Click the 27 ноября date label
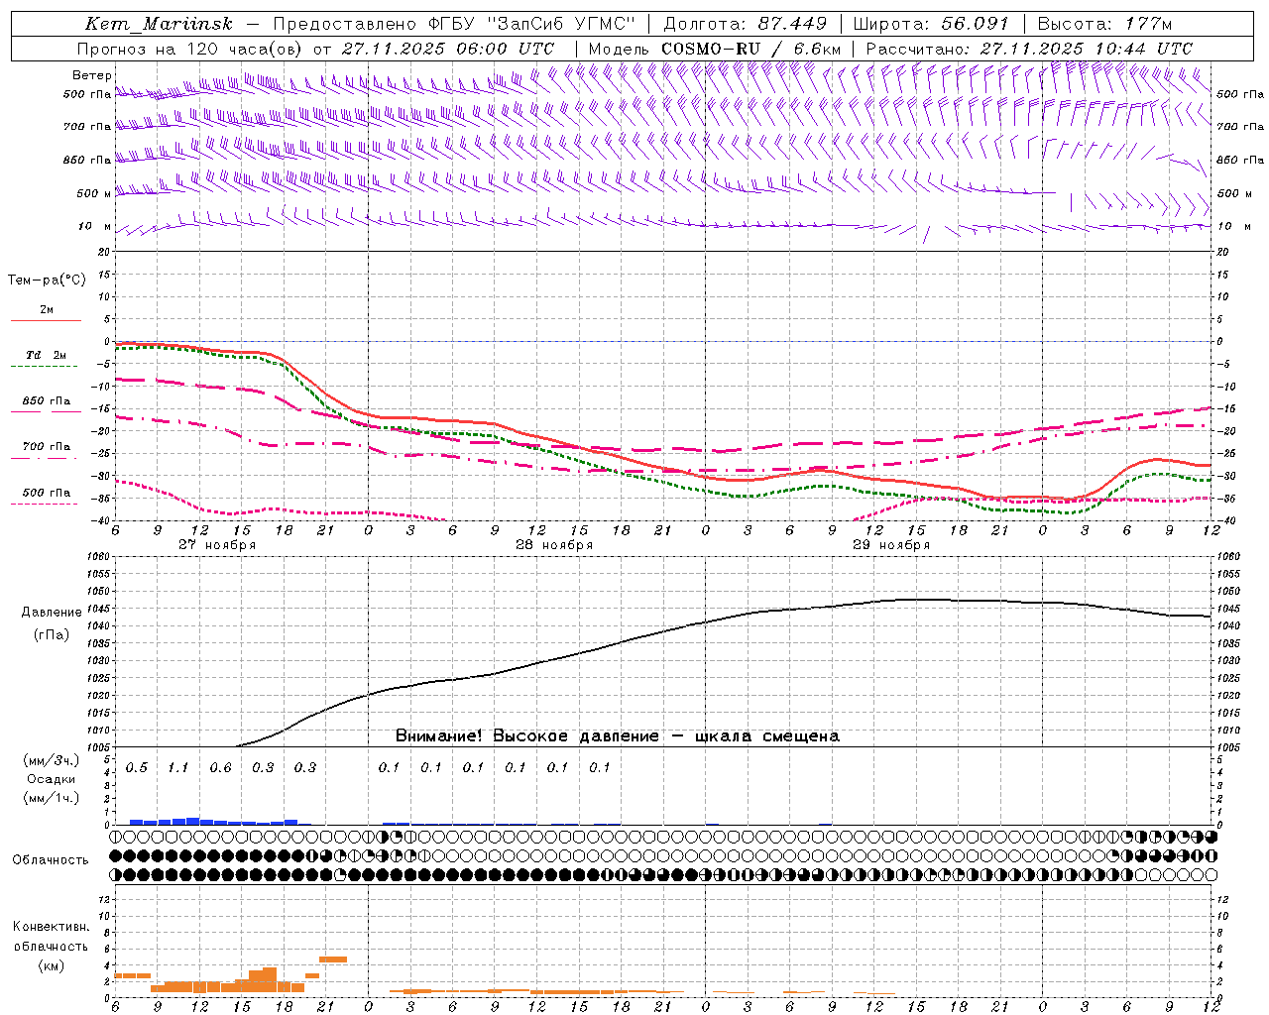The width and height of the screenshot is (1269, 1015). [x=217, y=545]
